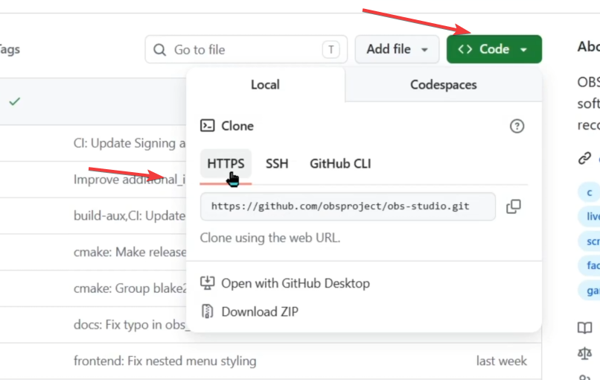
Task: Copy the clone URL to clipboard
Action: point(514,206)
